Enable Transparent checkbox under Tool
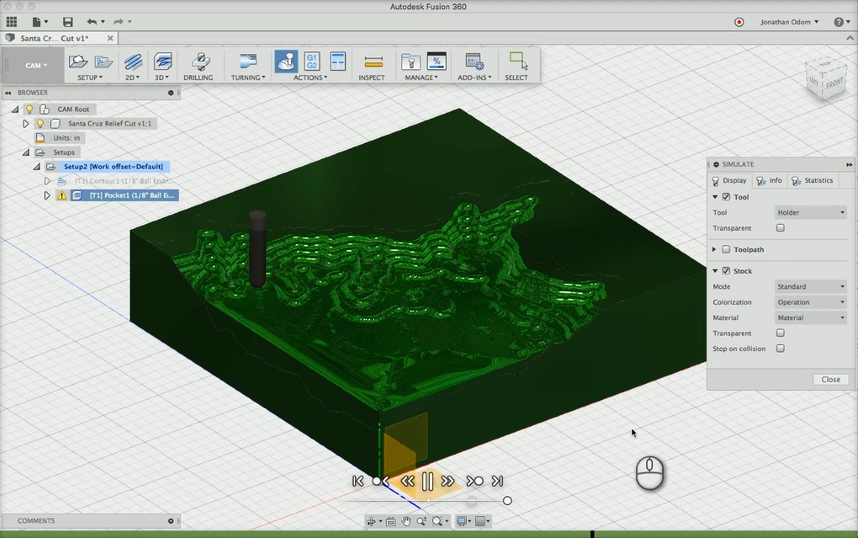 click(x=780, y=228)
